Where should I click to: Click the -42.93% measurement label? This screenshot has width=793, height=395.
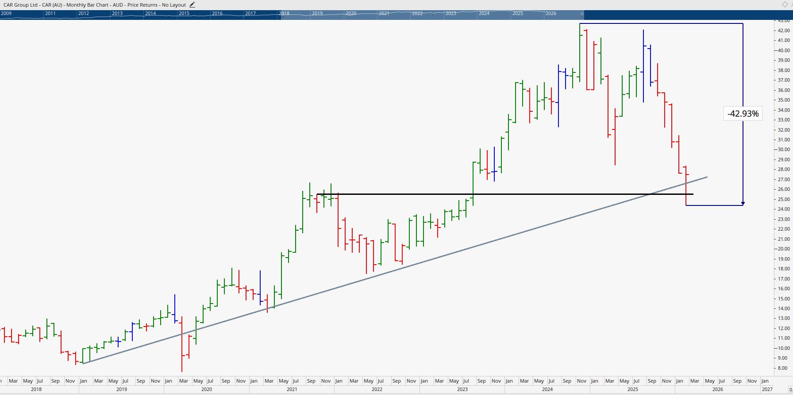[x=743, y=114]
